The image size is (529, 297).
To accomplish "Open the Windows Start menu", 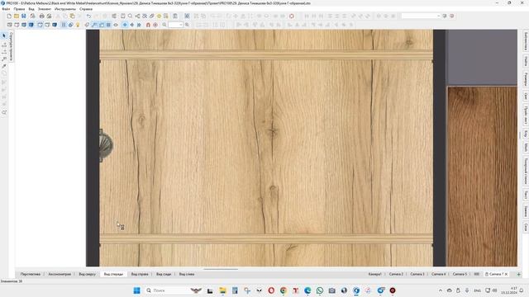I will (136, 290).
